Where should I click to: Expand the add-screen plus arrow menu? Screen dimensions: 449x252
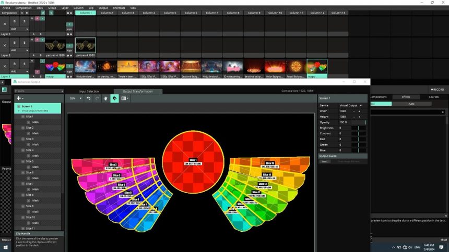tap(23, 98)
